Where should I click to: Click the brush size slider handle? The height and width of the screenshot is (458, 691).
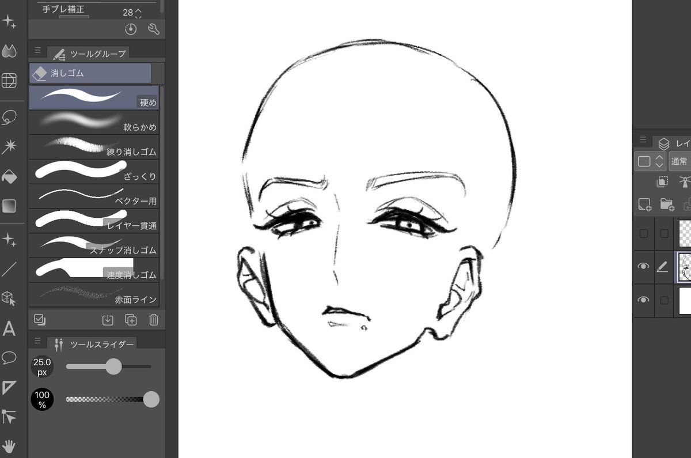pos(114,366)
